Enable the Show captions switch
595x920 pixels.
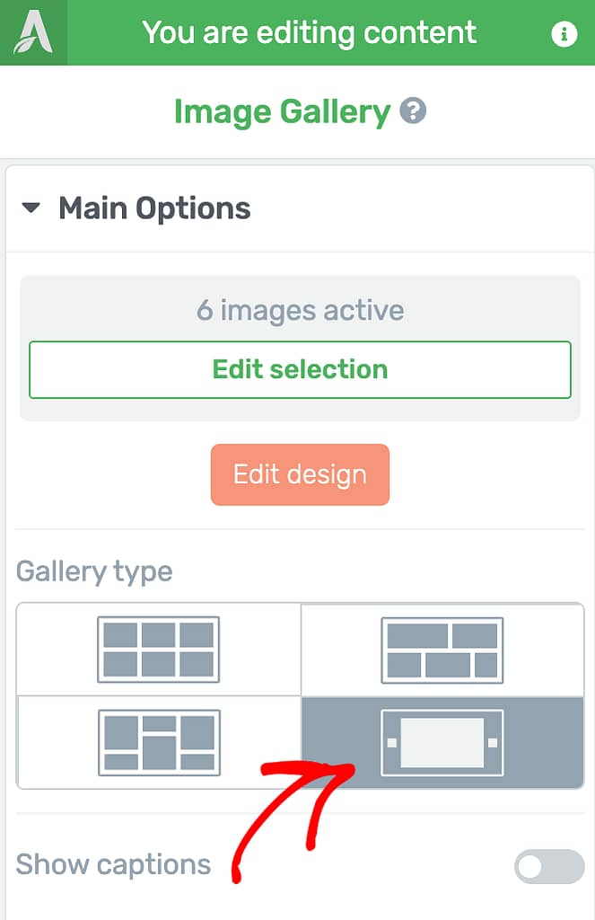(x=549, y=866)
